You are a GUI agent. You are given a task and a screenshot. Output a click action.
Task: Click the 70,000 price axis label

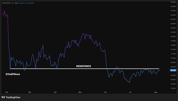(173, 58)
